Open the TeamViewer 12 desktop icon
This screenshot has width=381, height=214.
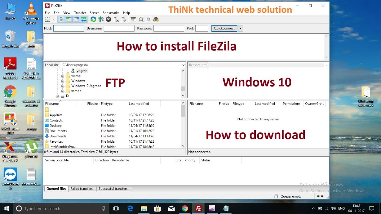[x=10, y=179]
